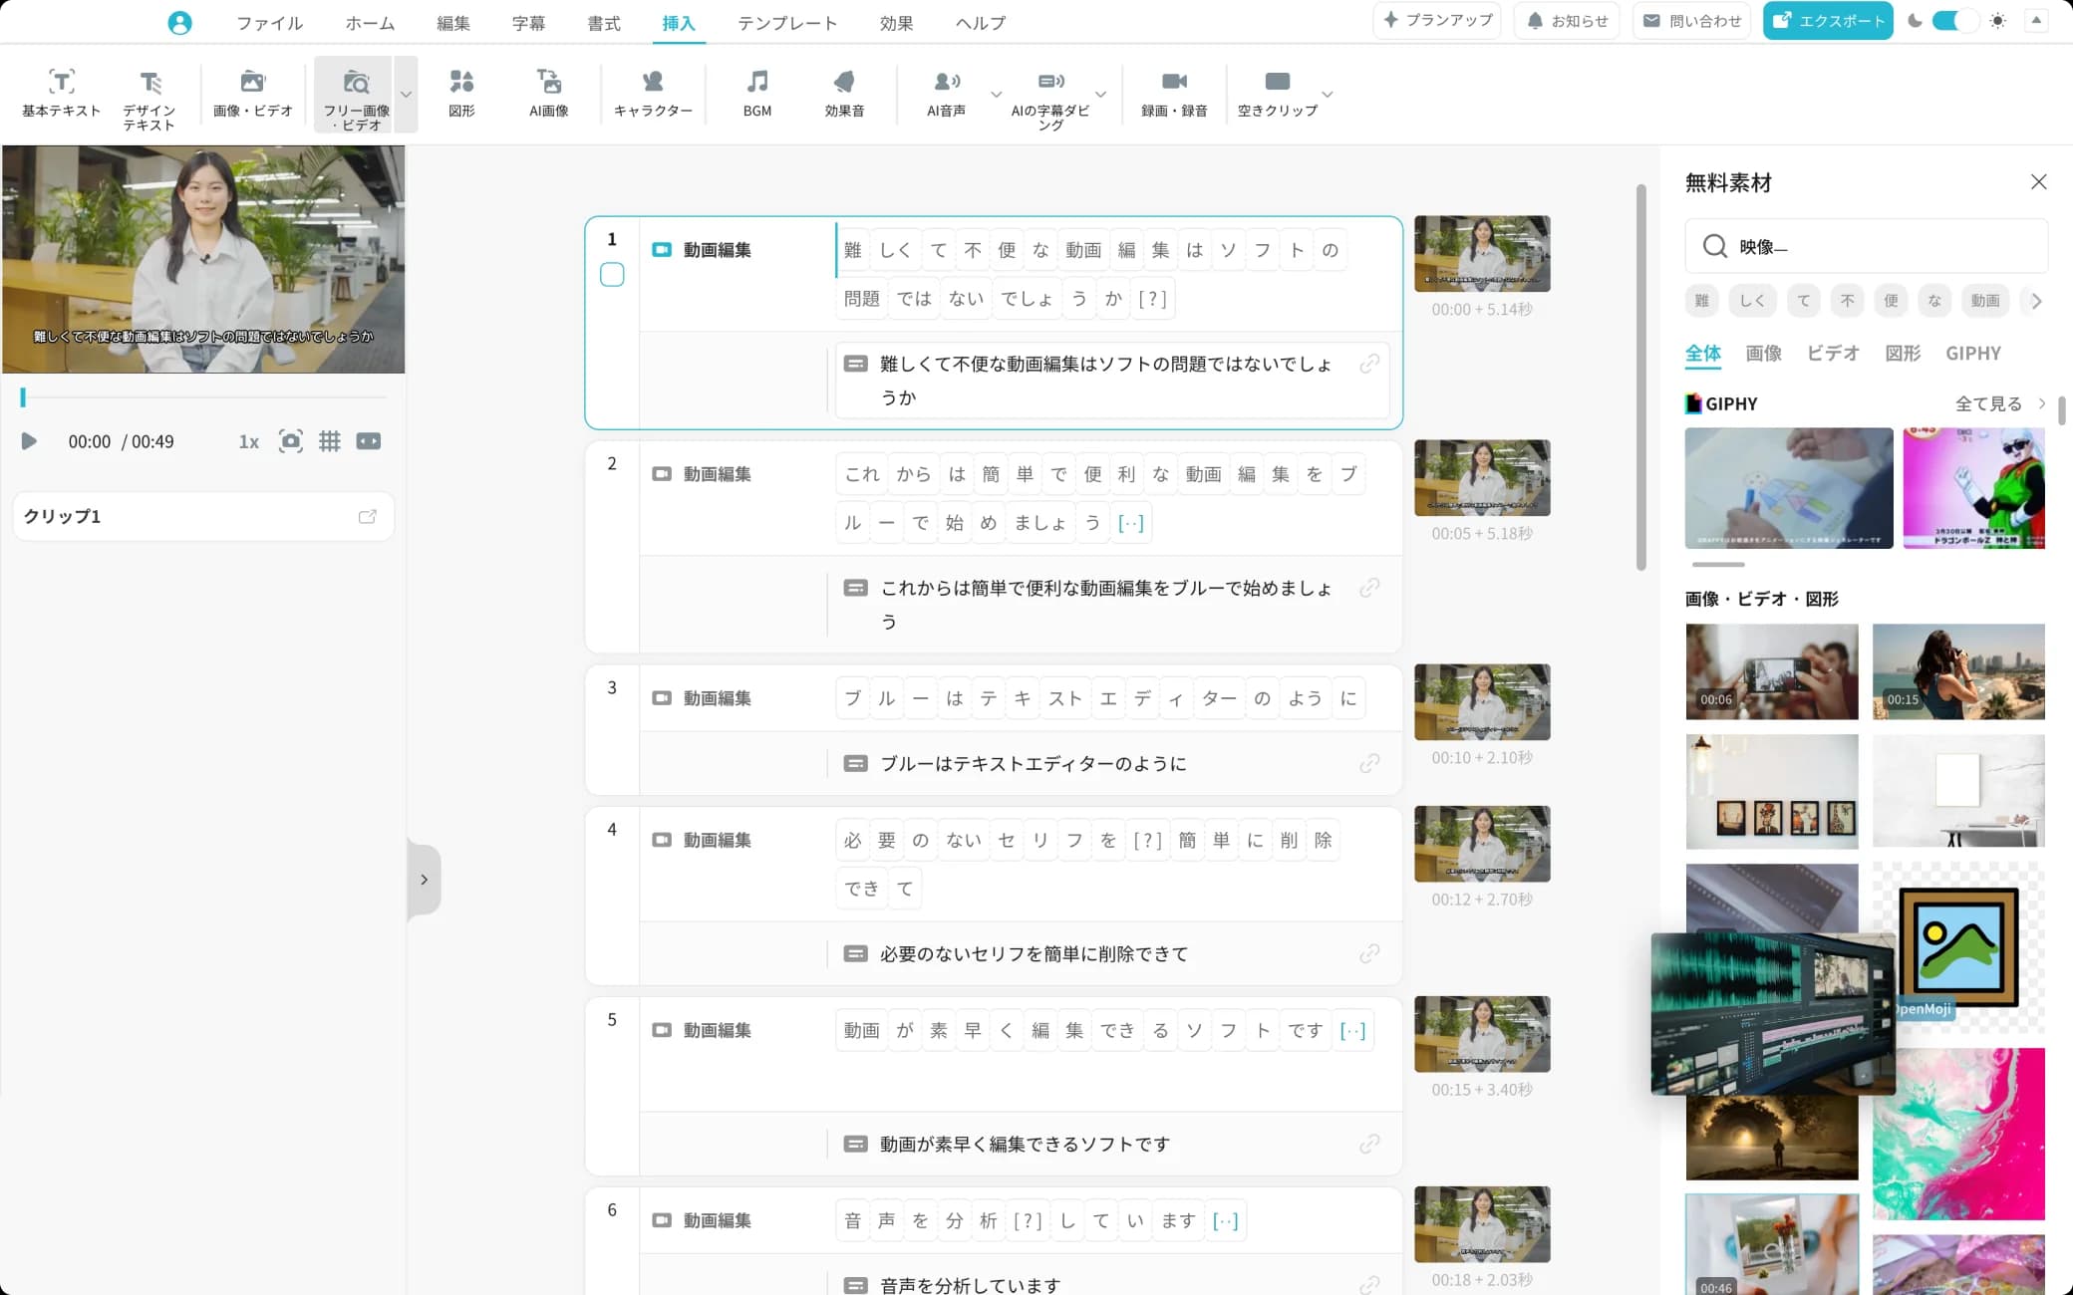Viewport: 2073px width, 1295px height.
Task: Insert BGM into the project
Action: [x=757, y=93]
